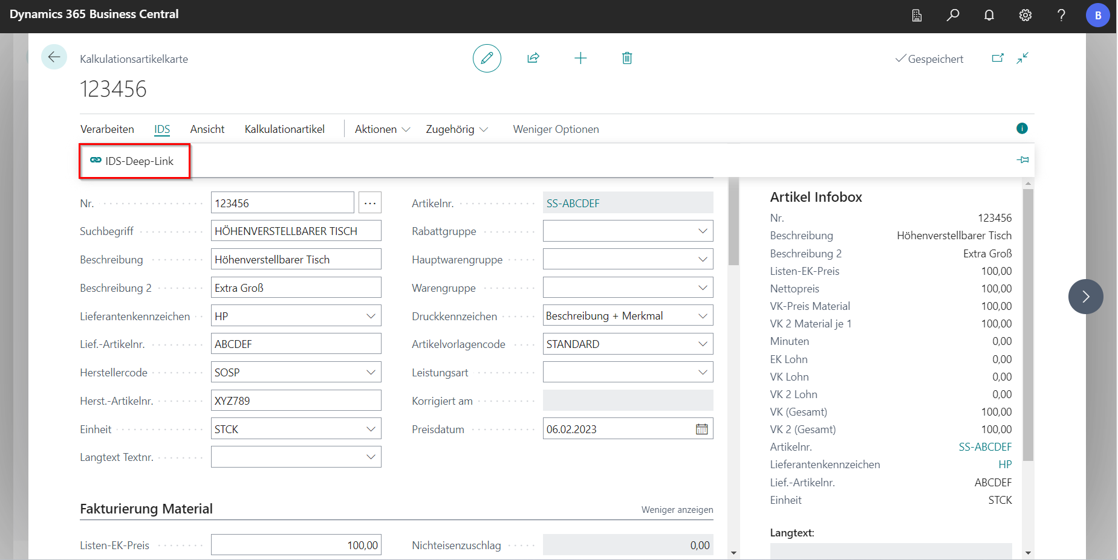Open the Kalkulationartikel menu tab
Viewport: 1118px width, 560px height.
click(284, 129)
